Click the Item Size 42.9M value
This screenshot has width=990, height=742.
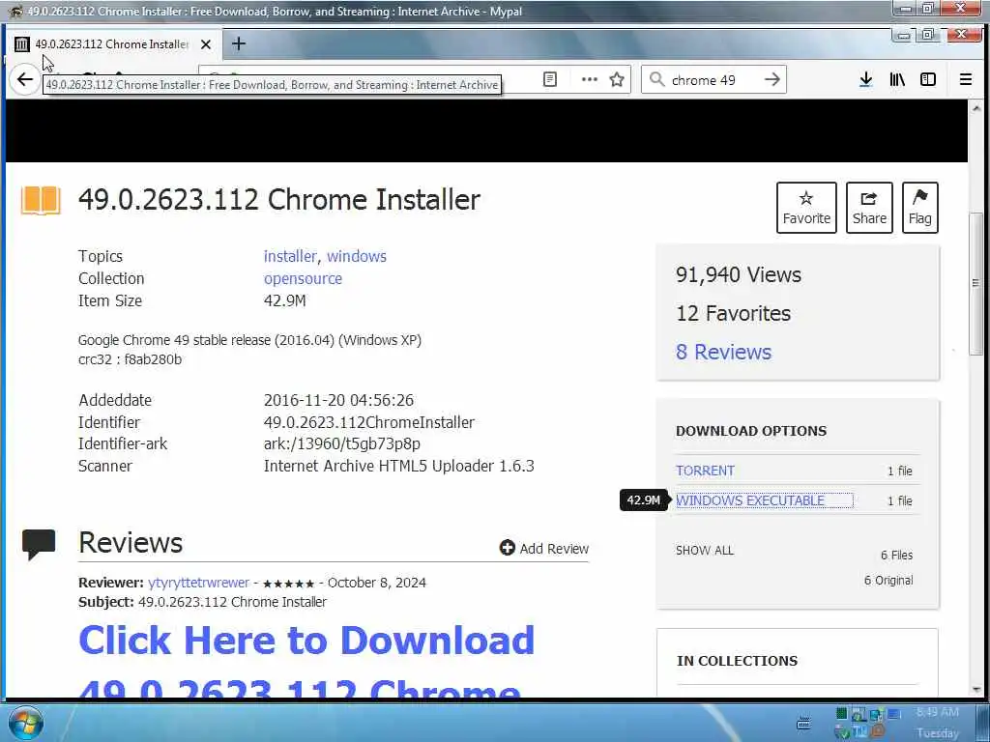pyautogui.click(x=285, y=300)
